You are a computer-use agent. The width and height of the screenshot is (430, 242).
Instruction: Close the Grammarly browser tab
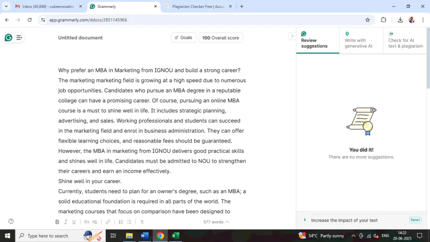[x=156, y=6]
